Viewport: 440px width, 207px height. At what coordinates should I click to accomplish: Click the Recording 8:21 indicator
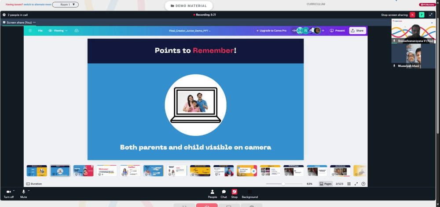(x=205, y=15)
